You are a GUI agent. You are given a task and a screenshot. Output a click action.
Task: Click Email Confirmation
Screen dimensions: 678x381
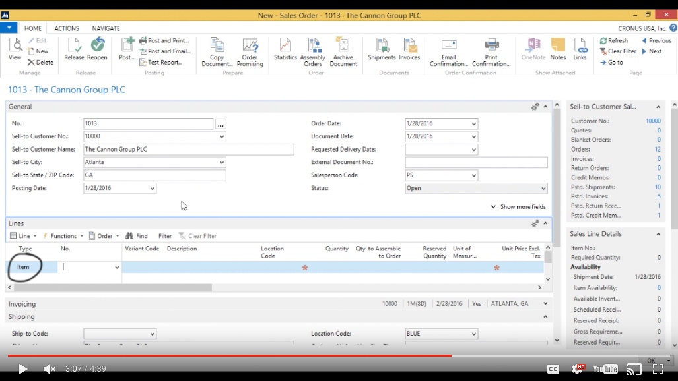pos(449,52)
